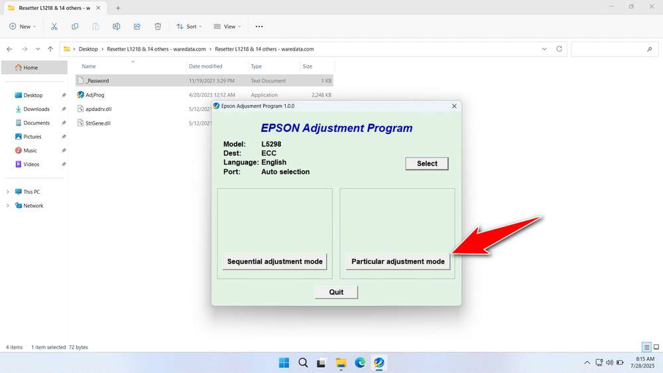Click Sequential adjustment mode button
This screenshot has height=373, width=663.
275,261
